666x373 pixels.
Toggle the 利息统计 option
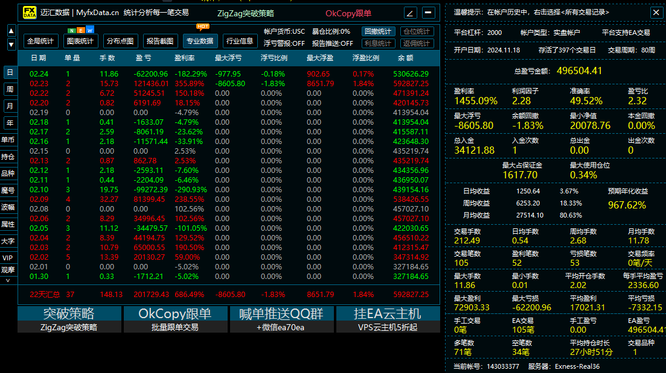tap(378, 43)
